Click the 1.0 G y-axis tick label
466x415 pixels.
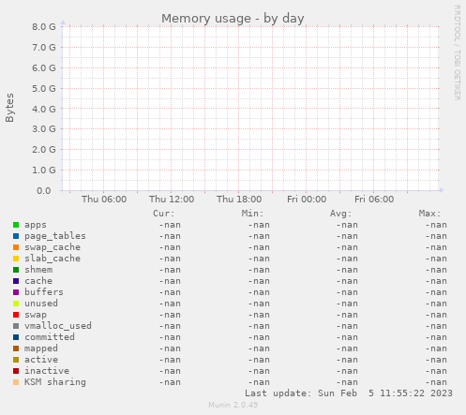click(x=44, y=170)
